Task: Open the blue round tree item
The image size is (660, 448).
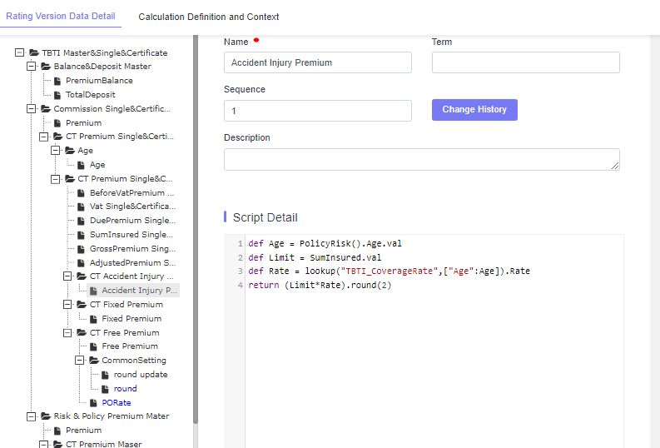Action: tap(126, 389)
